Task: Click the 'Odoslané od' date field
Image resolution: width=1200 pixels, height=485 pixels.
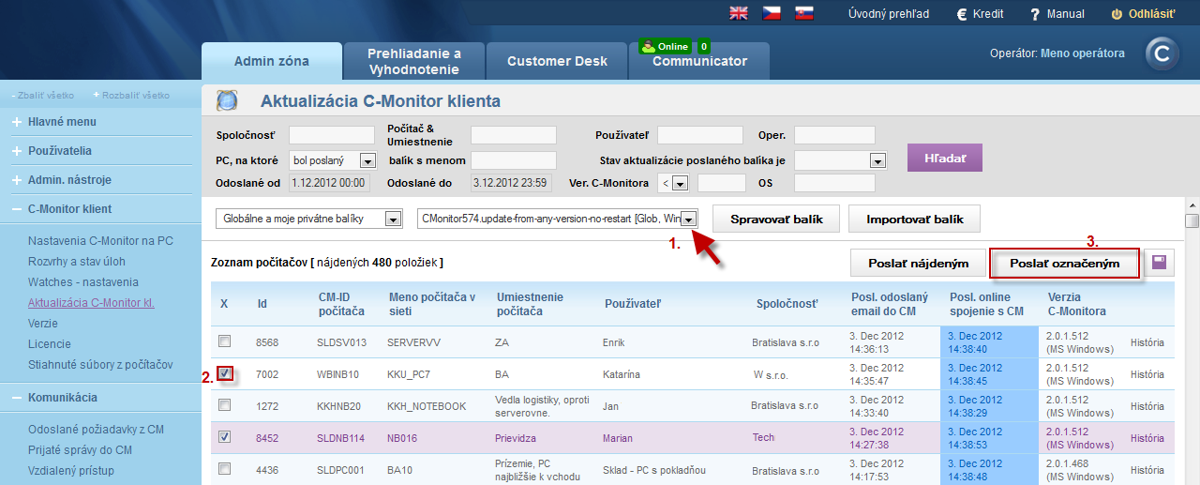Action: 328,183
